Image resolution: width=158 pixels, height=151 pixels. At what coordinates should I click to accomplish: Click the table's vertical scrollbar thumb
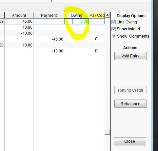pyautogui.click(x=107, y=132)
